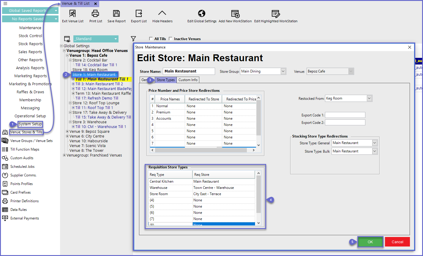Open Edit Global Settings globe icon

(202, 14)
